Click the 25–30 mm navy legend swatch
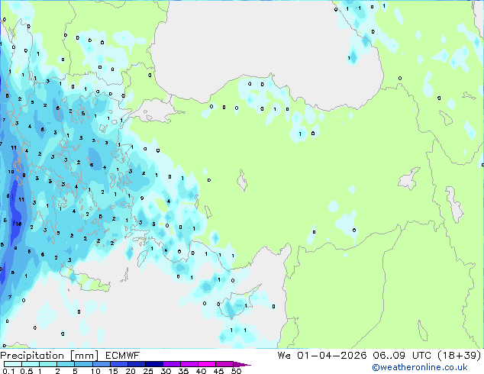This screenshot has height=374, width=484. point(154,364)
